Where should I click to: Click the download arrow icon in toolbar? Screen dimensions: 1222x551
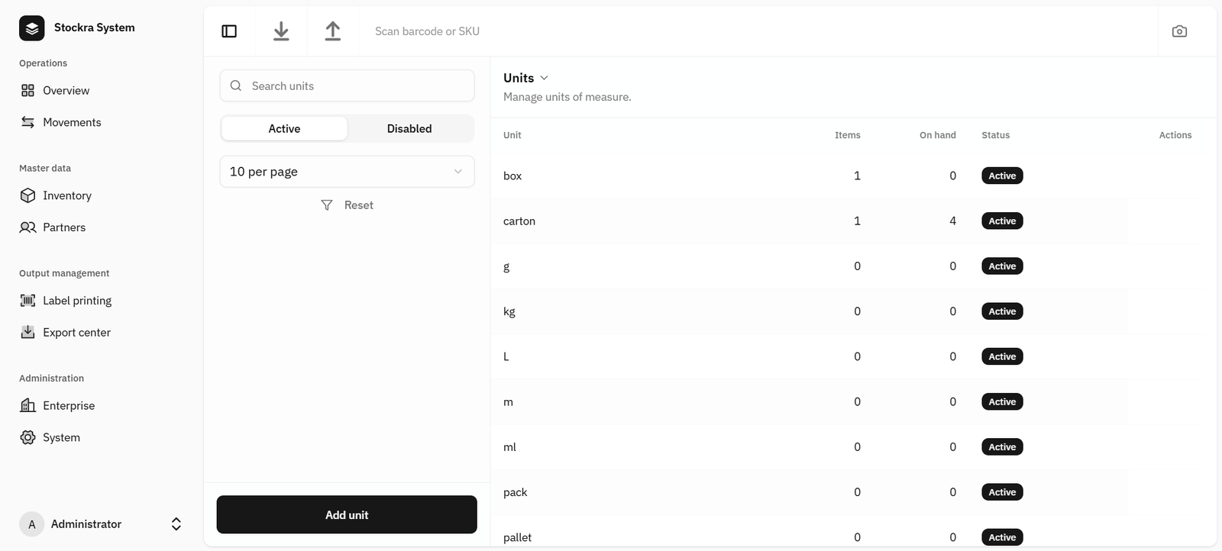281,31
